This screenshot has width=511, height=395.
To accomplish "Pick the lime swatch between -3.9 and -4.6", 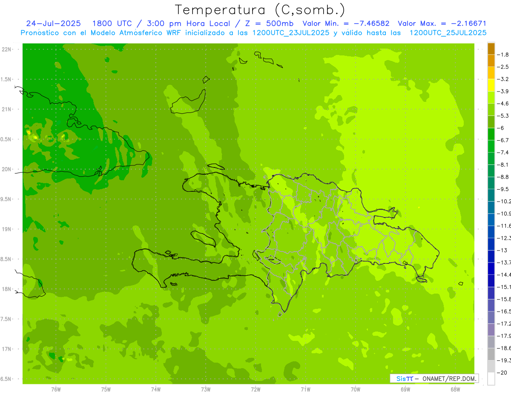I will pos(491,97).
